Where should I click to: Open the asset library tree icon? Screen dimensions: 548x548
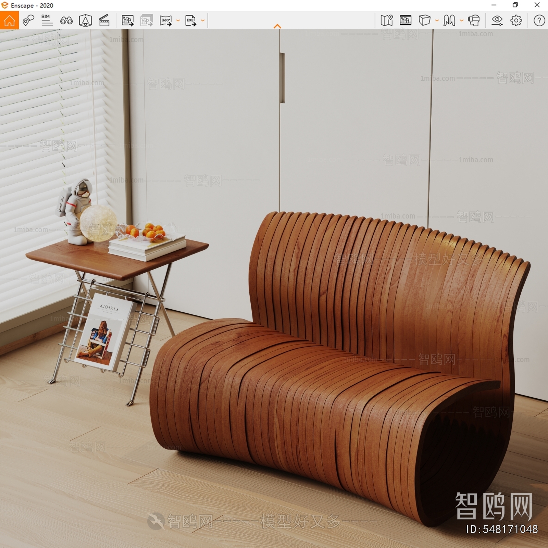85,21
